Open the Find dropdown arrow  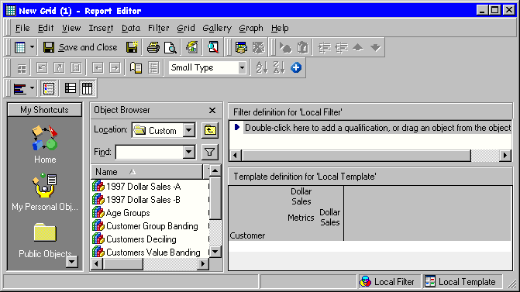188,152
